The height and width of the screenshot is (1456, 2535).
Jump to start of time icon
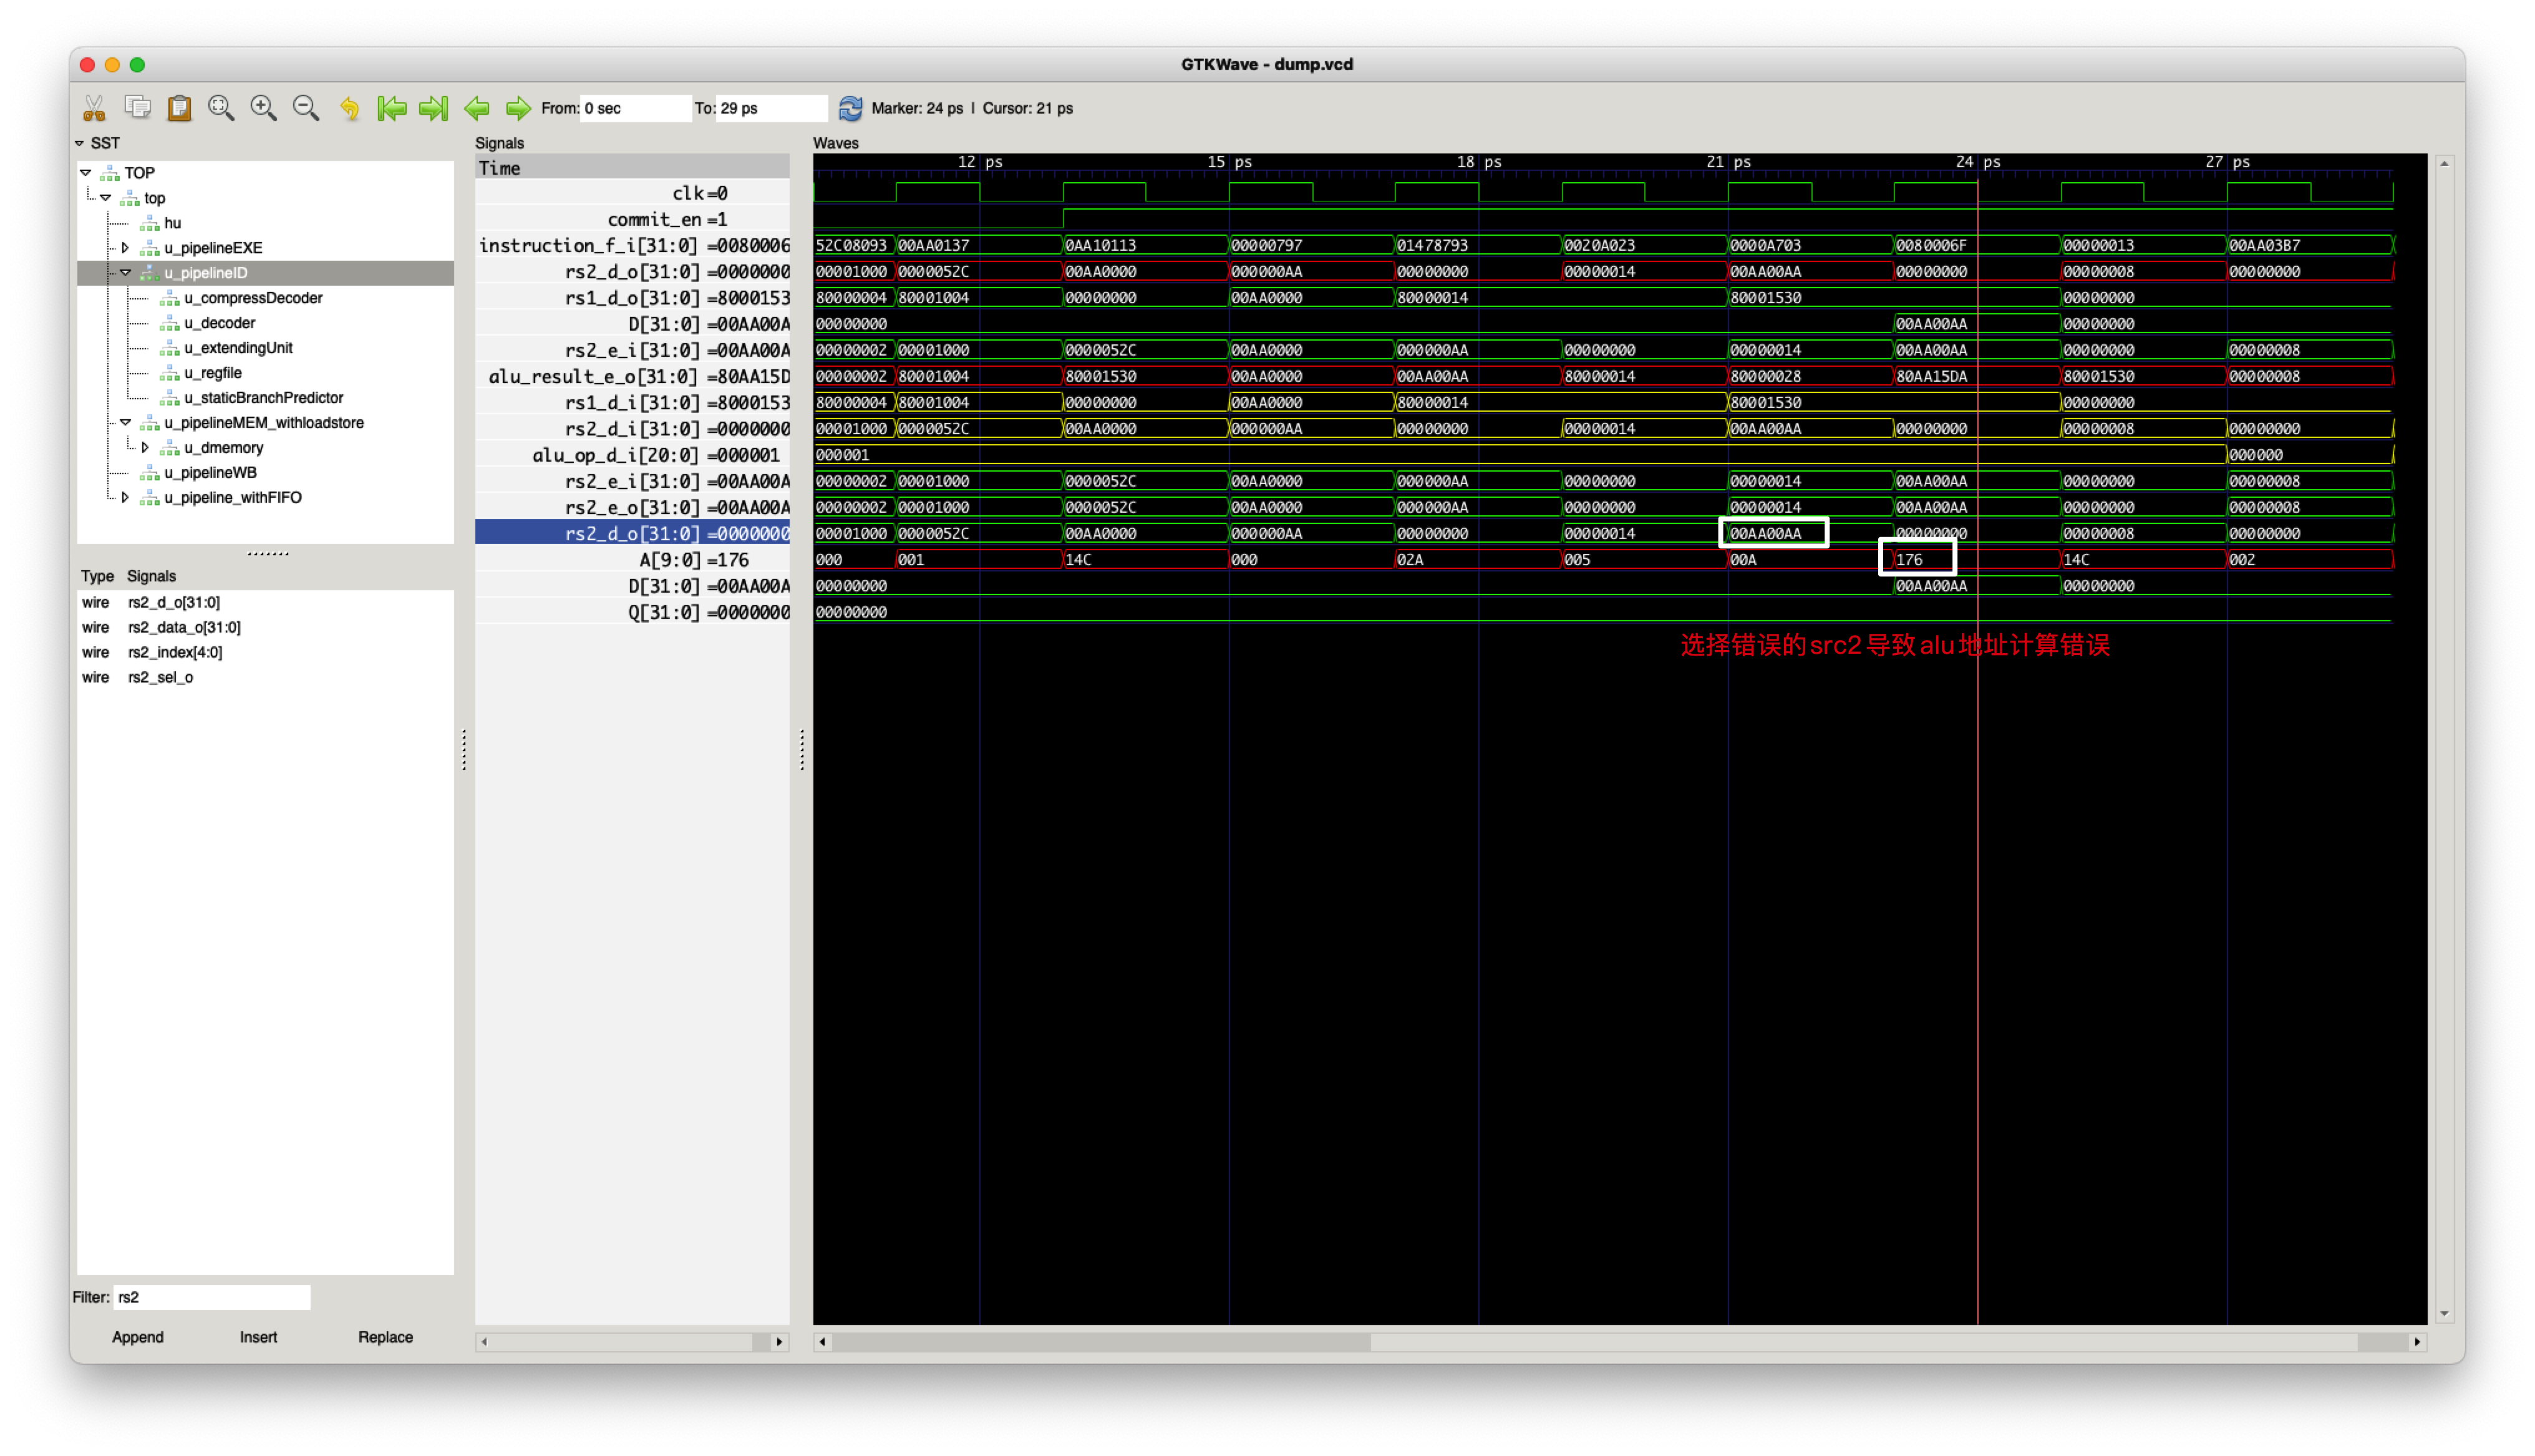(392, 108)
